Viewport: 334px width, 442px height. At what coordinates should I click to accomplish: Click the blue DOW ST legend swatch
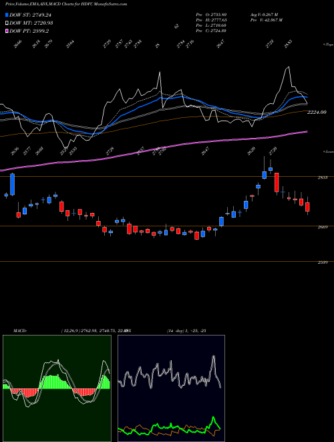point(7,15)
